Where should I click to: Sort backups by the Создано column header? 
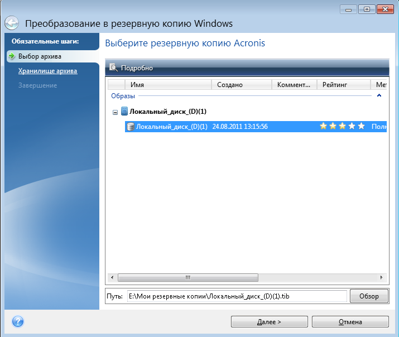click(x=241, y=85)
